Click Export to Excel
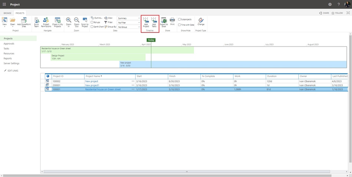The height and width of the screenshot is (177, 352). (x=164, y=23)
